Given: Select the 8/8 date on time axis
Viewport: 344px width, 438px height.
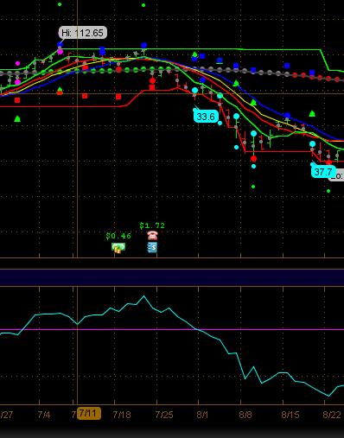Looking at the screenshot, I should click(245, 415).
